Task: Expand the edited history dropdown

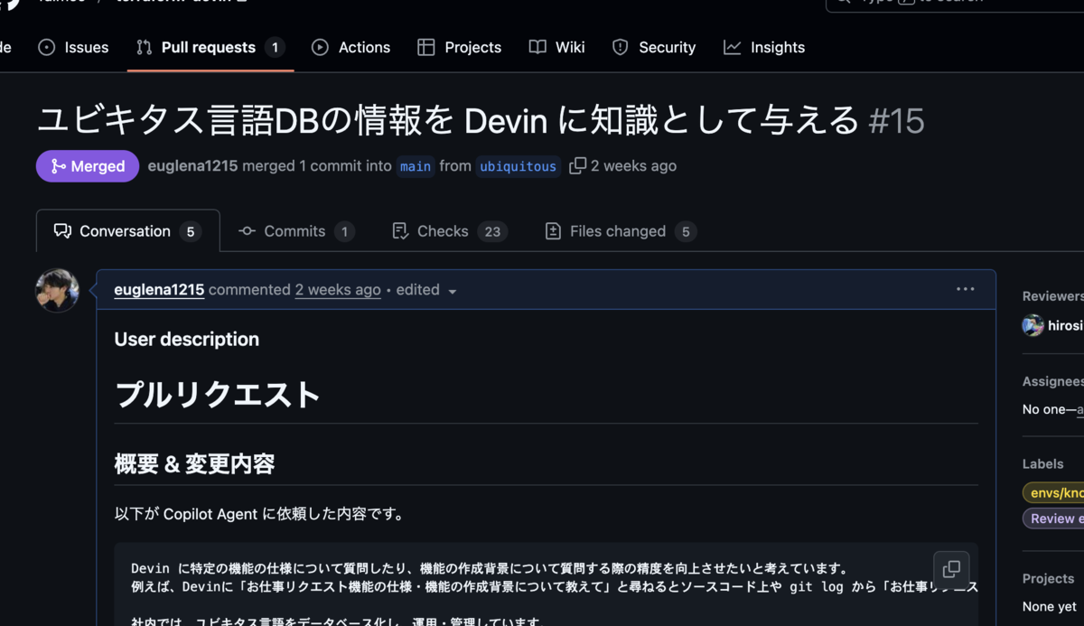Action: click(426, 290)
